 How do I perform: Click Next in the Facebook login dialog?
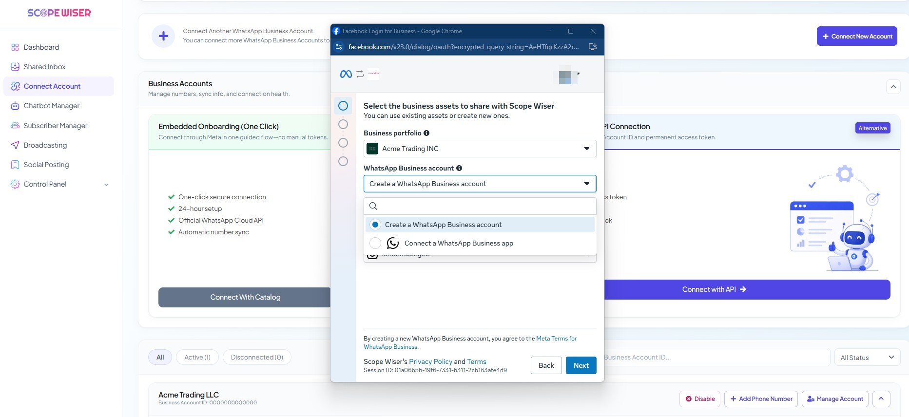[x=581, y=365]
